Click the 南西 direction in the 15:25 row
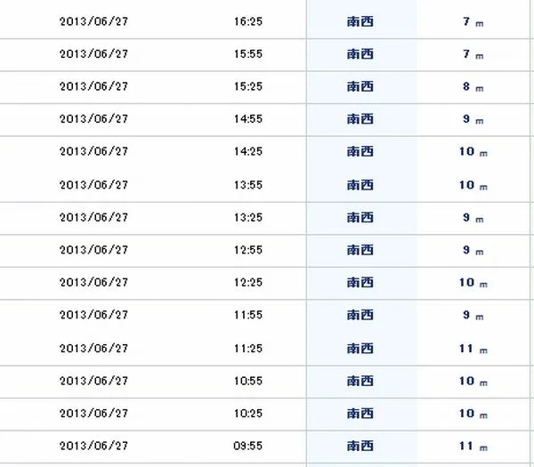This screenshot has width=534, height=467. 360,86
